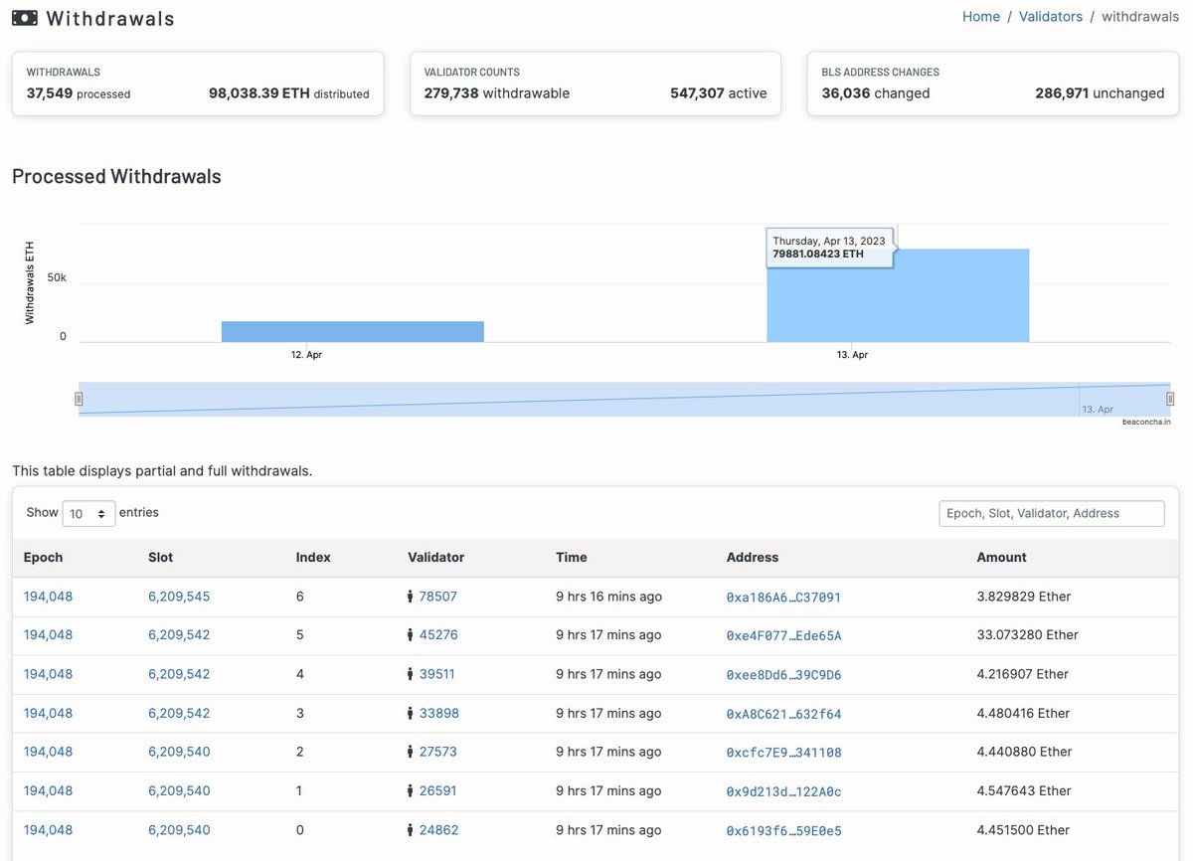Sort table by Slot column header
The width and height of the screenshot is (1193, 861).
click(x=161, y=558)
